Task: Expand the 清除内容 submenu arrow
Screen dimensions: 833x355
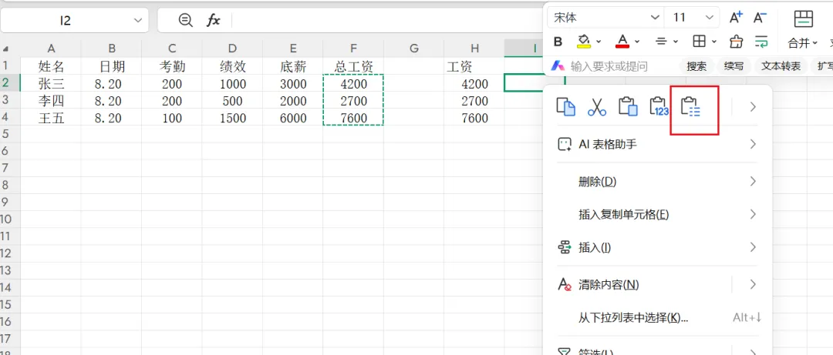Action: click(x=752, y=284)
